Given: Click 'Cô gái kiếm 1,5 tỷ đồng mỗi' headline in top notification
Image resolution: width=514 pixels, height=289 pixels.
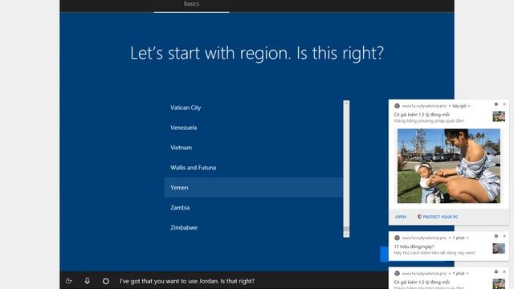Looking at the screenshot, I should tap(422, 115).
